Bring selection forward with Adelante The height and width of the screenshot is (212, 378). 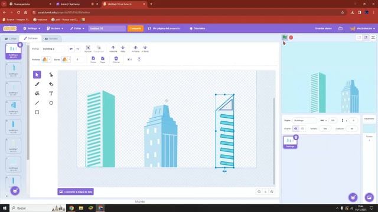(113, 49)
